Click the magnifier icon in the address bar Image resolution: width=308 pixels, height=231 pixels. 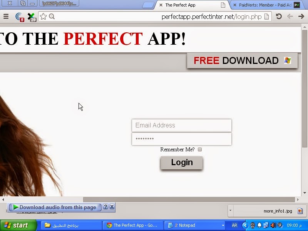52,17
